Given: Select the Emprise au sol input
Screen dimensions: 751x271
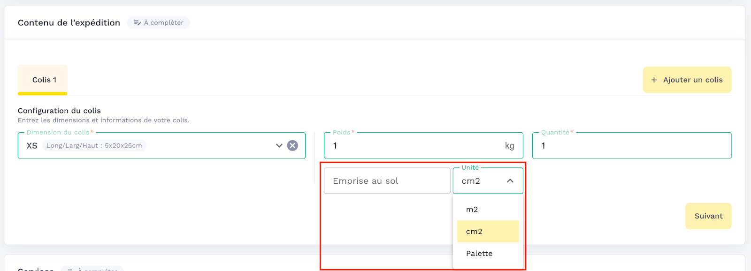Looking at the screenshot, I should [387, 181].
